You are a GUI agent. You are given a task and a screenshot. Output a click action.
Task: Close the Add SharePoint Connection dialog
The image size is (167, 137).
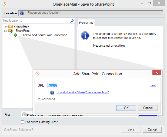[156, 73]
